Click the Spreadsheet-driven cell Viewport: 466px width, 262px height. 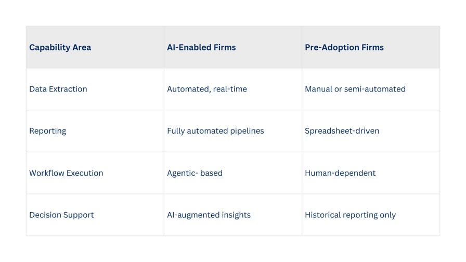point(371,131)
